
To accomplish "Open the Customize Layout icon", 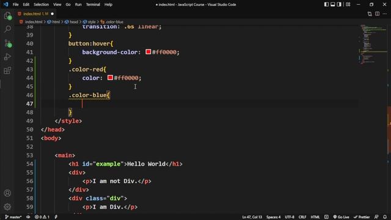I will coord(348,4).
